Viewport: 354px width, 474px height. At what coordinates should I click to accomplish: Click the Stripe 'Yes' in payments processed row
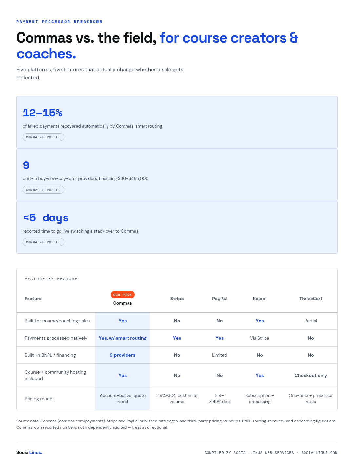click(x=177, y=338)
